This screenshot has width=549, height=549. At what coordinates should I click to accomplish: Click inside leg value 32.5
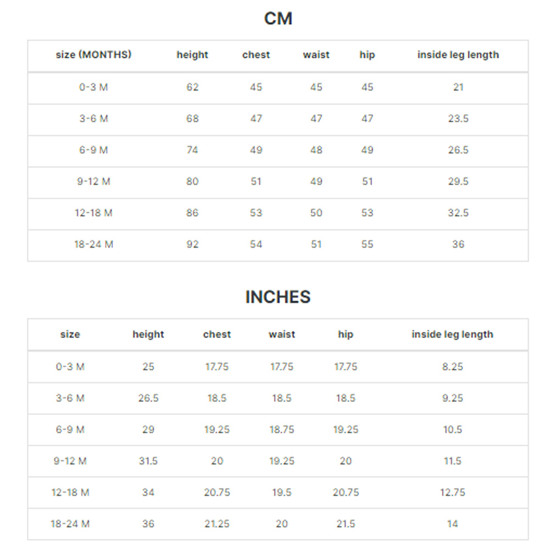pyautogui.click(x=458, y=213)
